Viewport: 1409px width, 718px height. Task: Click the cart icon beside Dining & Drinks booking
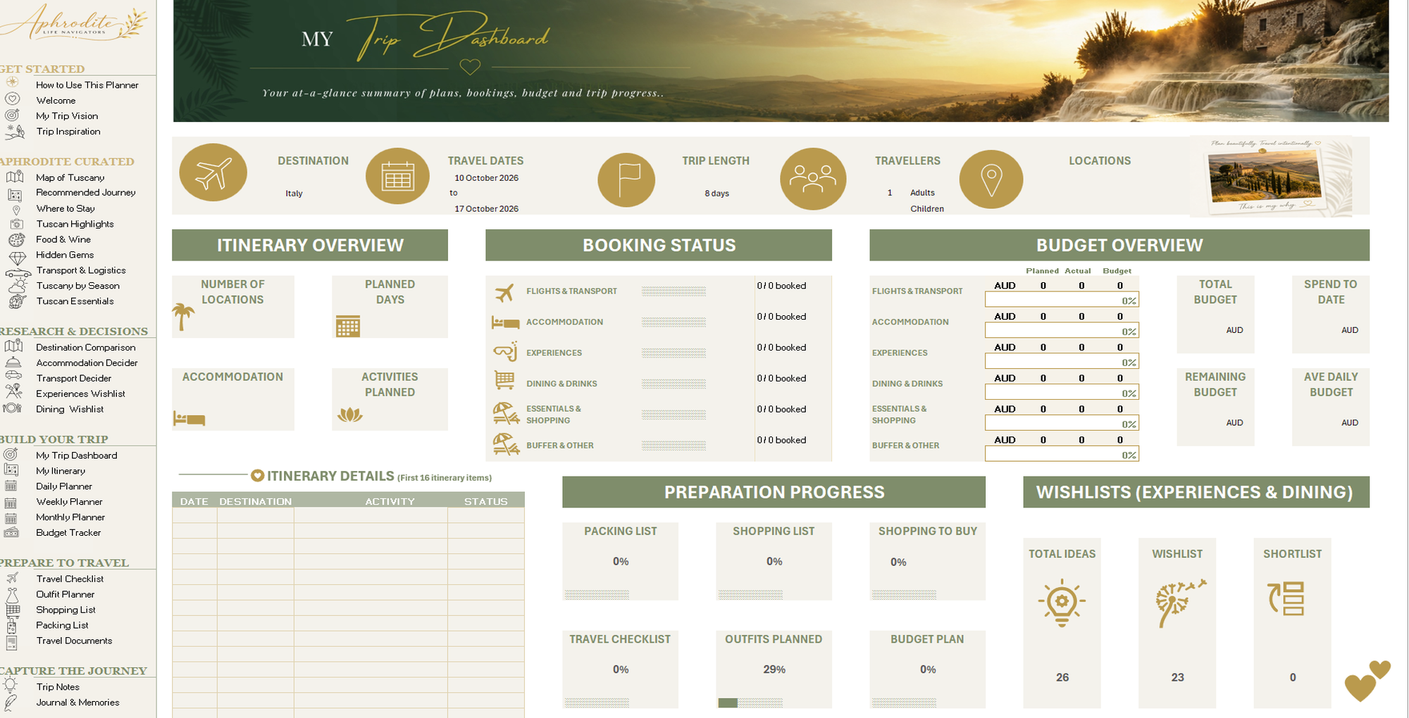[504, 380]
